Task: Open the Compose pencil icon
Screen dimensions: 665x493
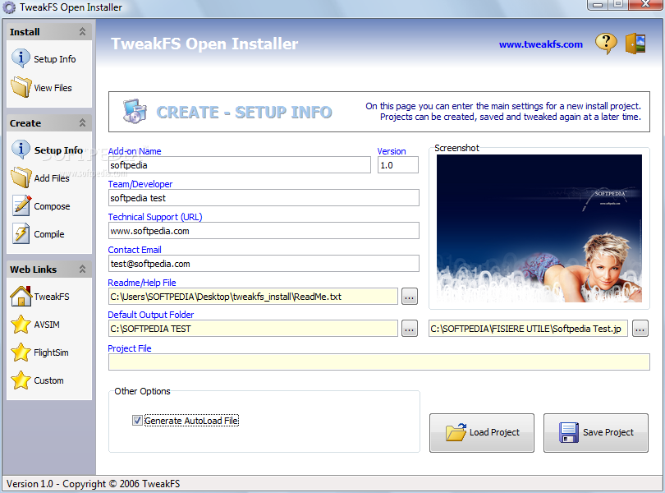Action: tap(21, 205)
